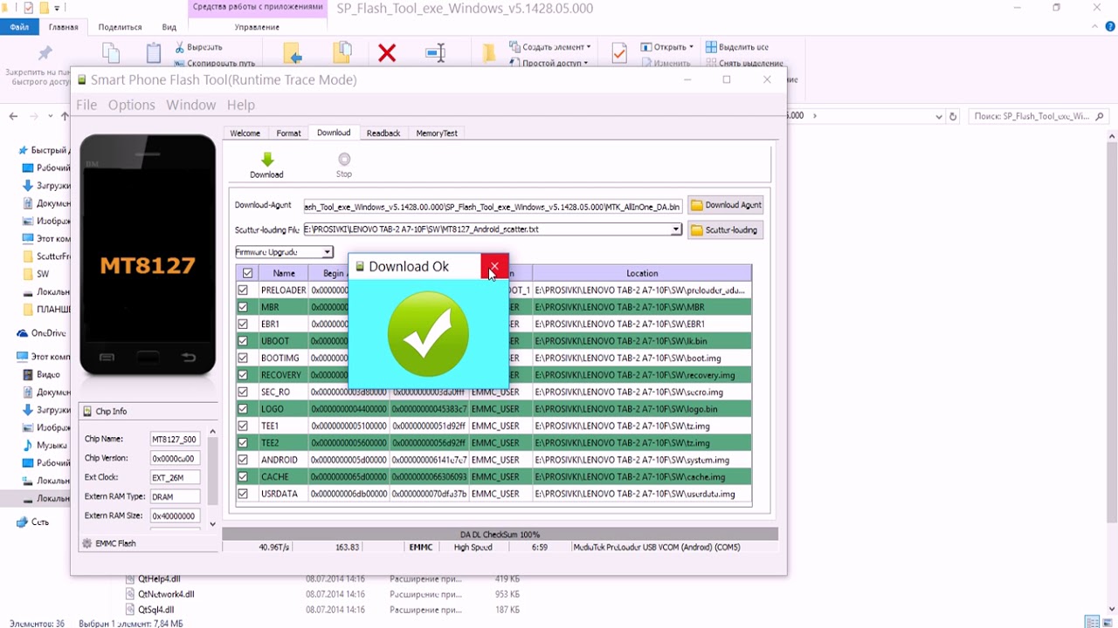Toggle the CACHE partition checkbox
This screenshot has height=628, width=1118.
[x=243, y=477]
